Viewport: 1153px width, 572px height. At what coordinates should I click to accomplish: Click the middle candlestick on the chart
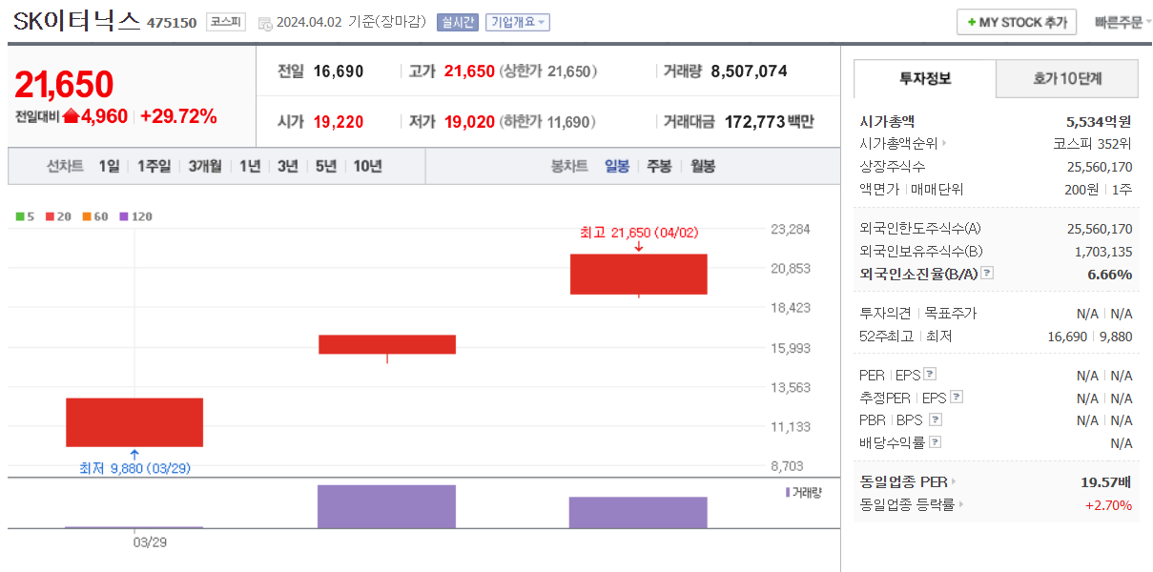click(387, 344)
